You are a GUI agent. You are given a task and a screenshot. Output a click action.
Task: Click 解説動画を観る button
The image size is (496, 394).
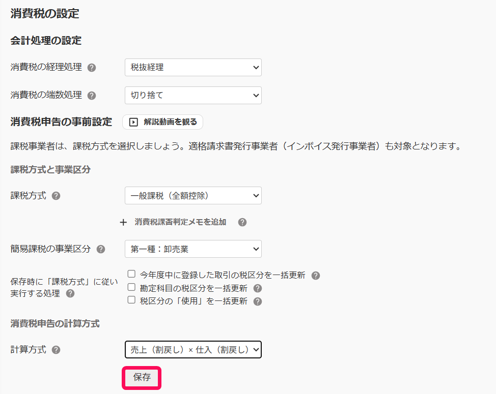pos(162,122)
